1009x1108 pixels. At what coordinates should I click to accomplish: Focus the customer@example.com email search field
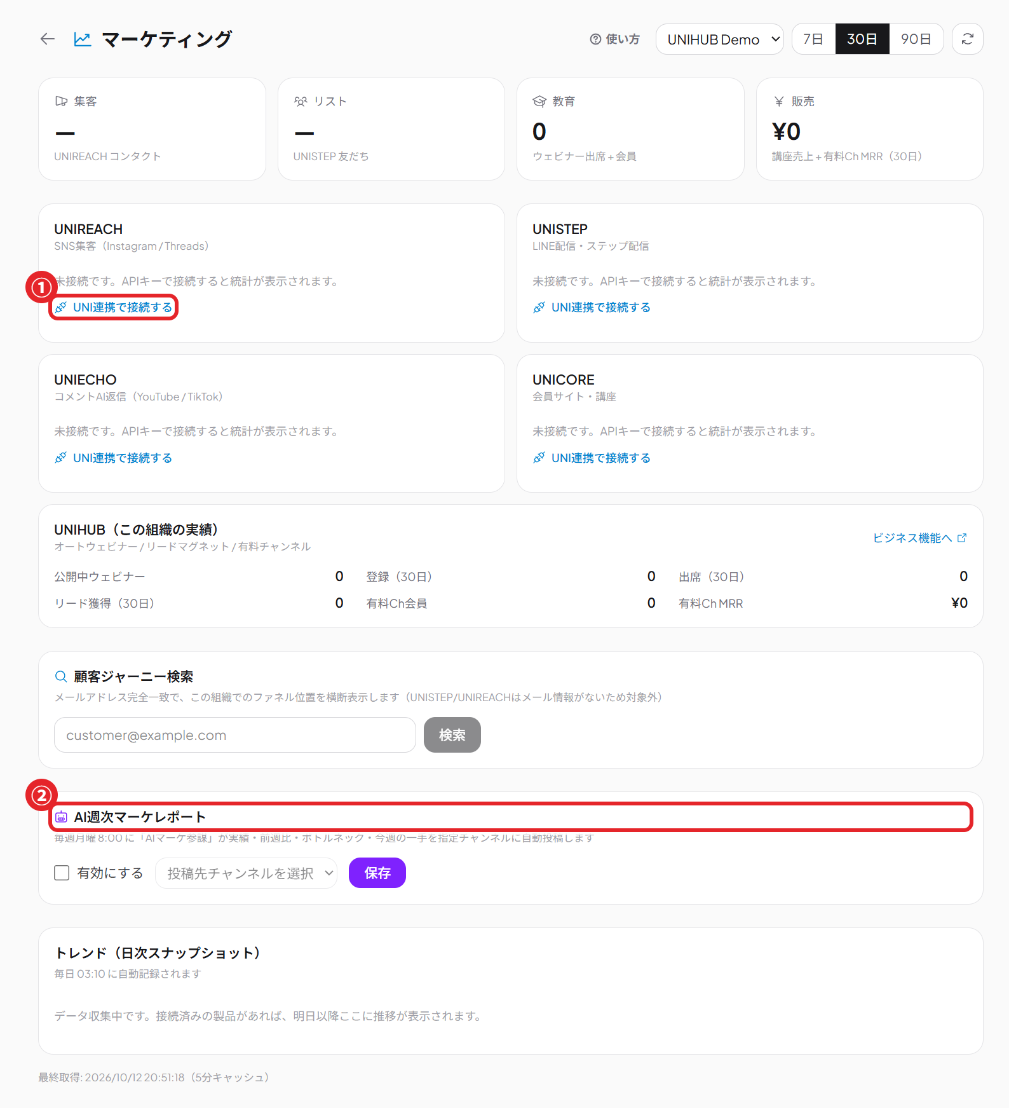point(235,735)
